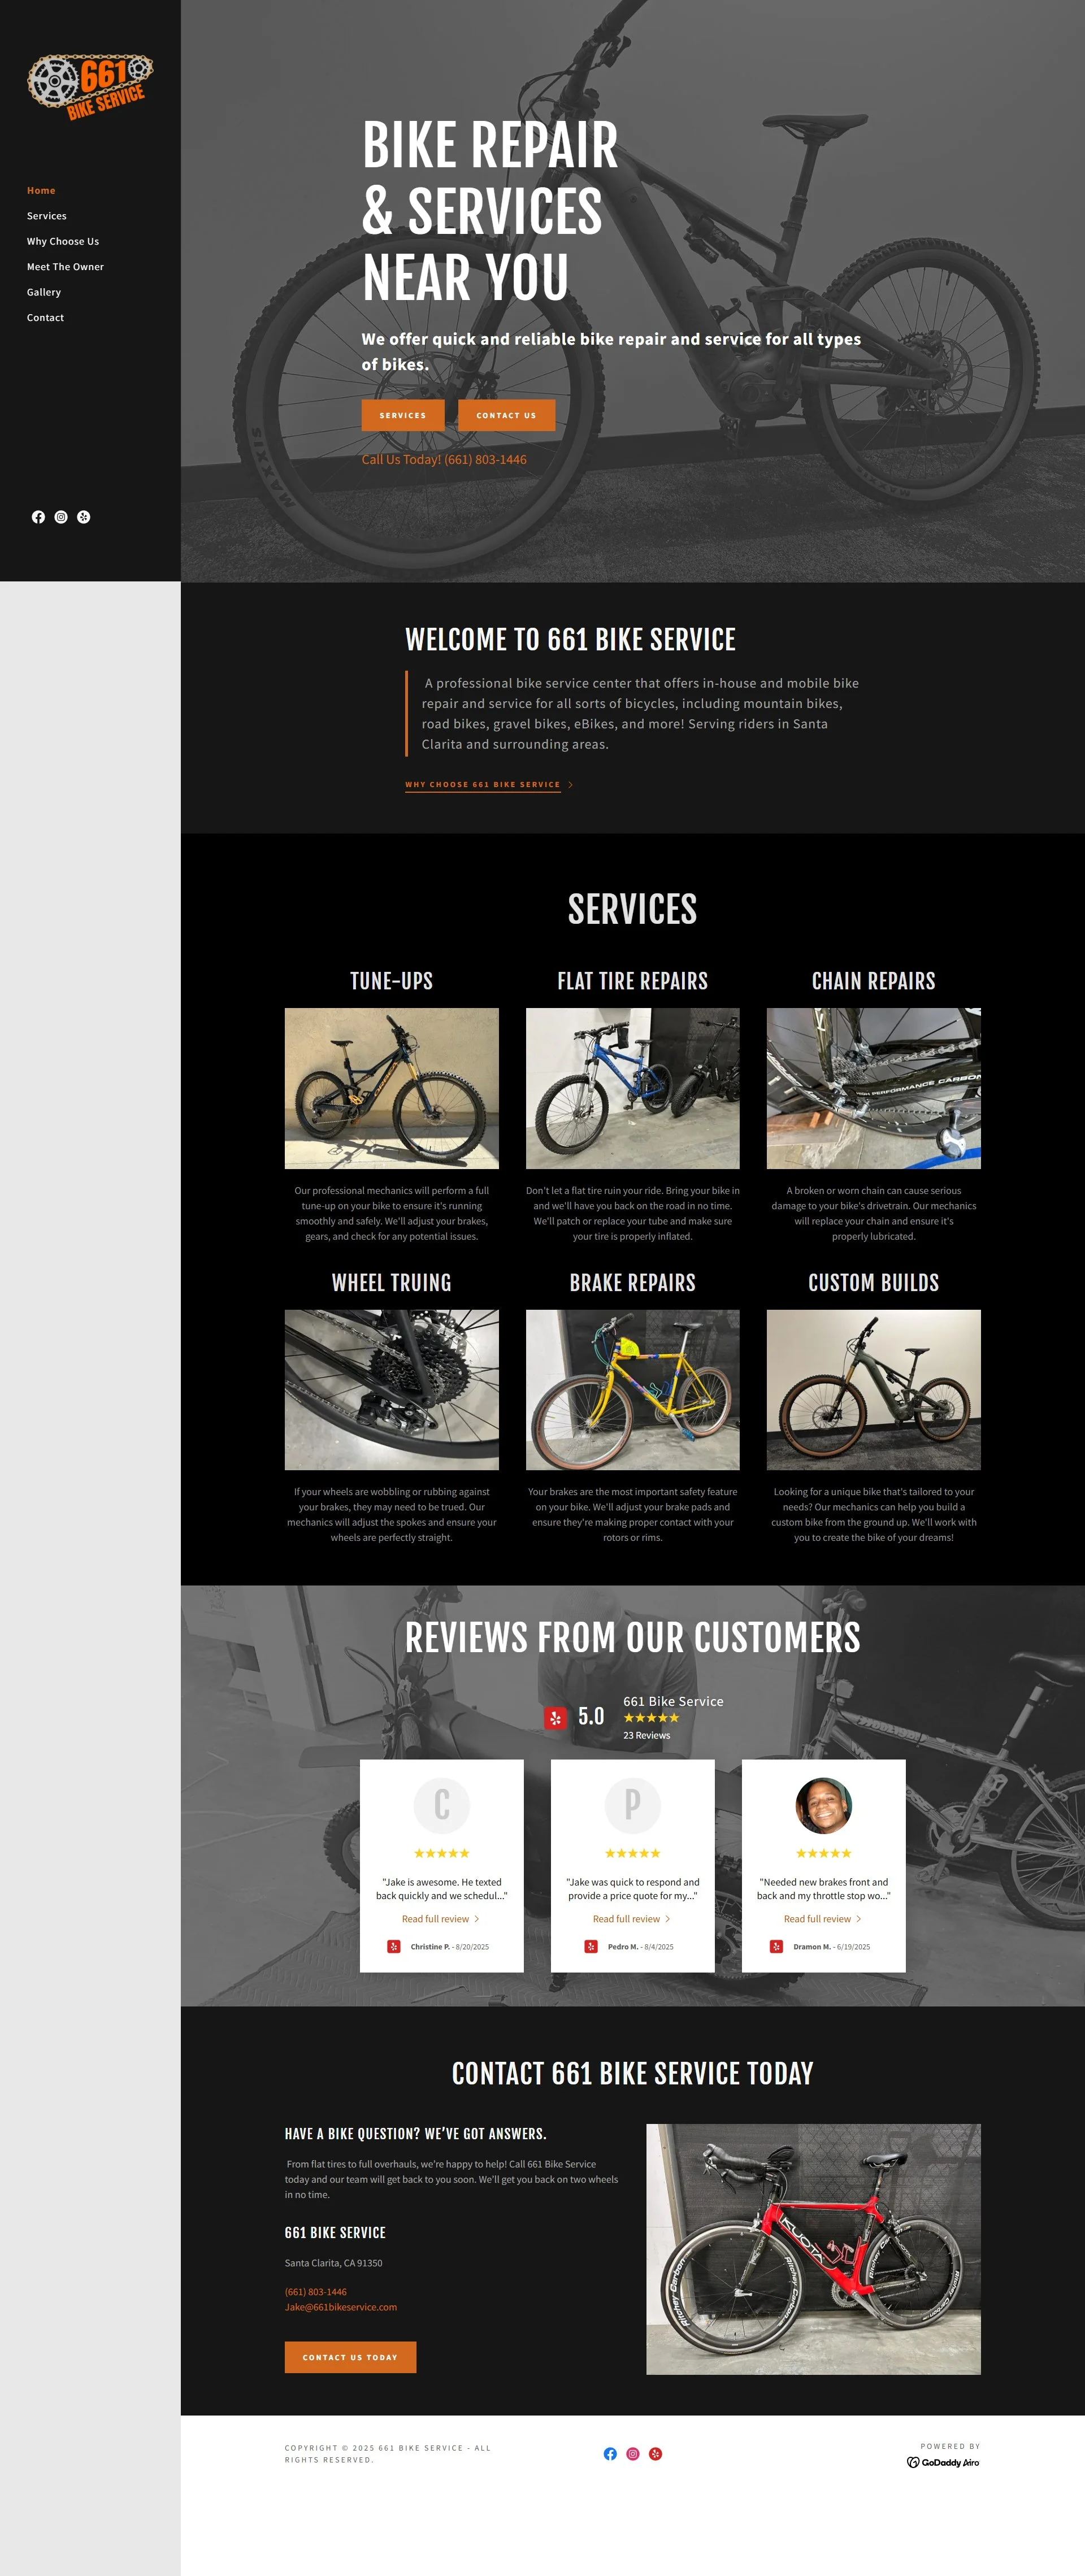The image size is (1085, 2576).
Task: Select the Gallery menu item
Action: point(44,292)
